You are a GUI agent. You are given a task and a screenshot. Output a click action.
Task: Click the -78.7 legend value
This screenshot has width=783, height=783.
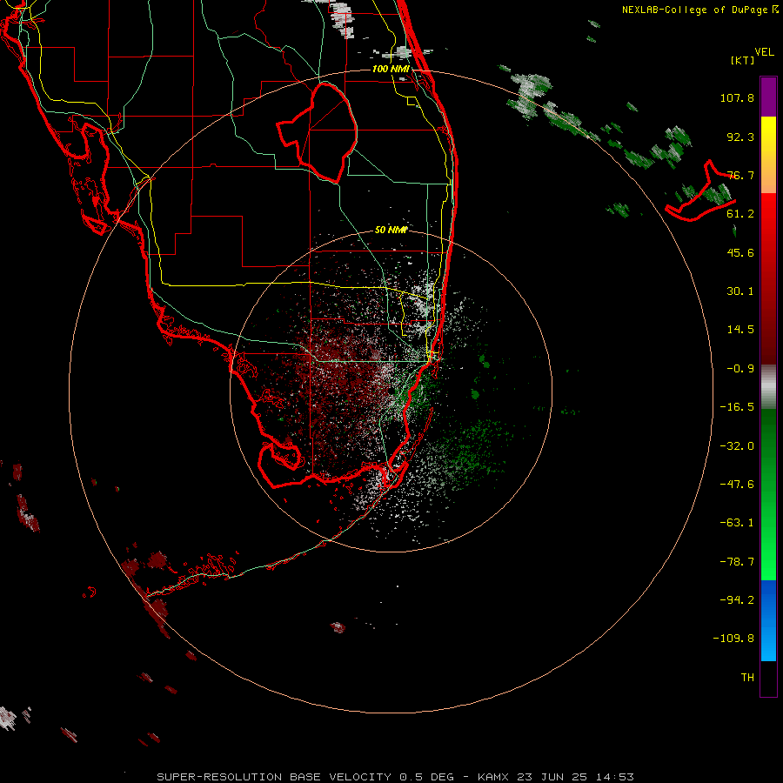click(737, 562)
